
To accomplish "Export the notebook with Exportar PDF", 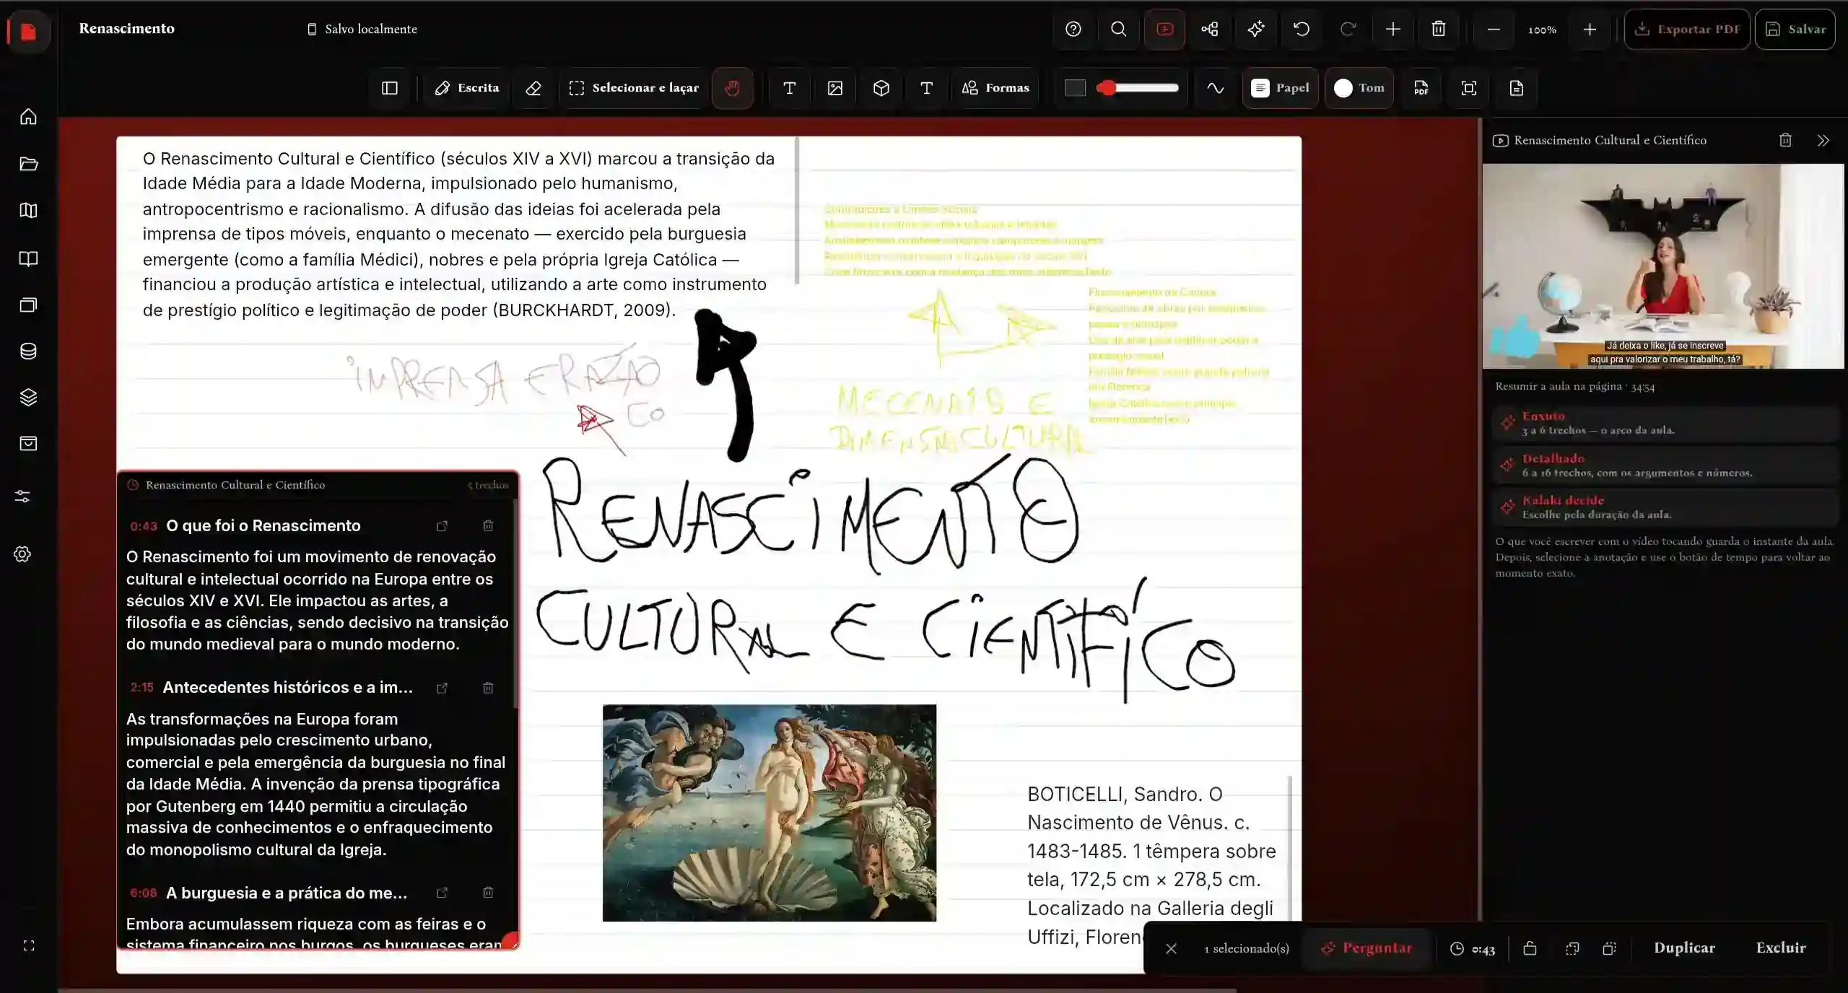I will [x=1687, y=29].
